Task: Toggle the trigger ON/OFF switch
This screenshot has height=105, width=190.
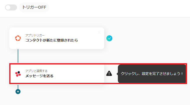Action: 11,7
